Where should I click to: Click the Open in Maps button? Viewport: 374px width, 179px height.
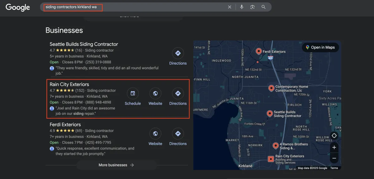(x=320, y=47)
